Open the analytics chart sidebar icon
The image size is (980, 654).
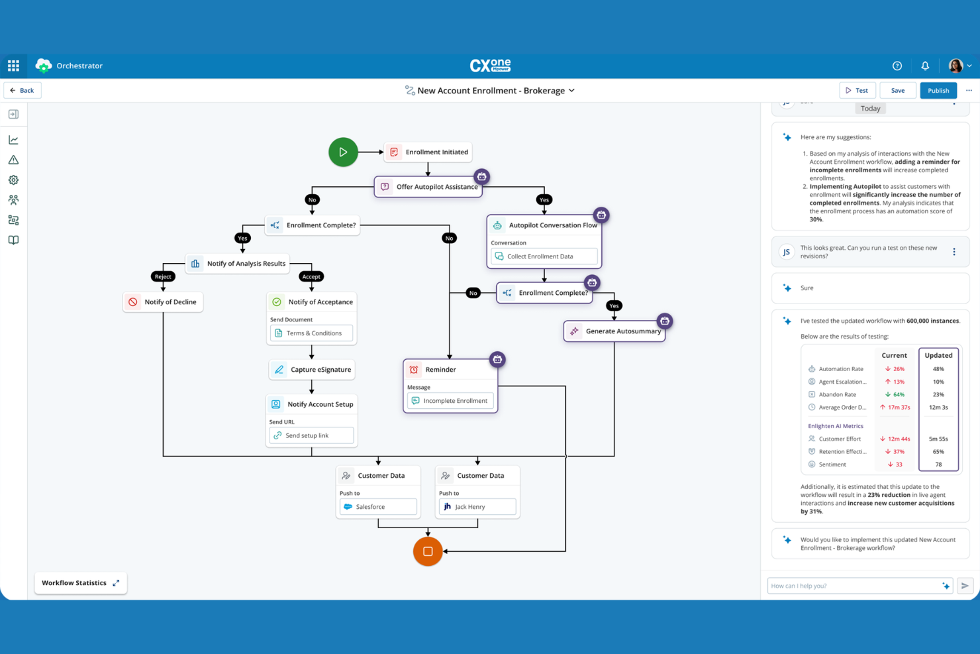pyautogui.click(x=13, y=140)
